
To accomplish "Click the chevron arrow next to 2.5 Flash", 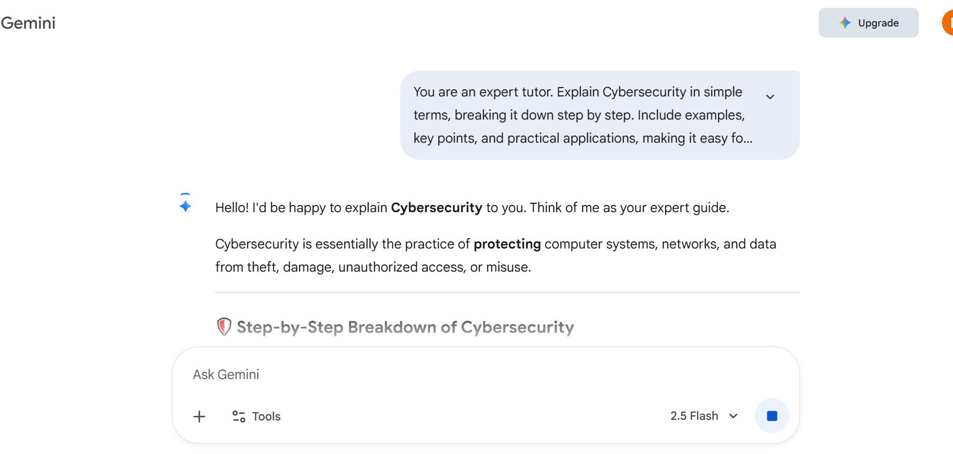I will point(733,416).
